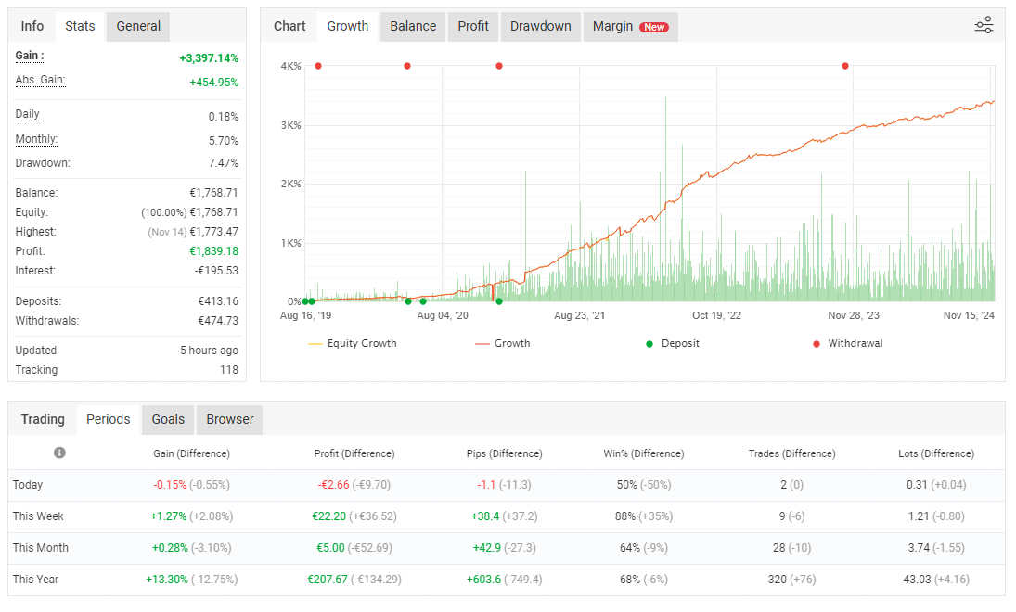
Task: Toggle the Growth series in legend
Action: point(502,343)
